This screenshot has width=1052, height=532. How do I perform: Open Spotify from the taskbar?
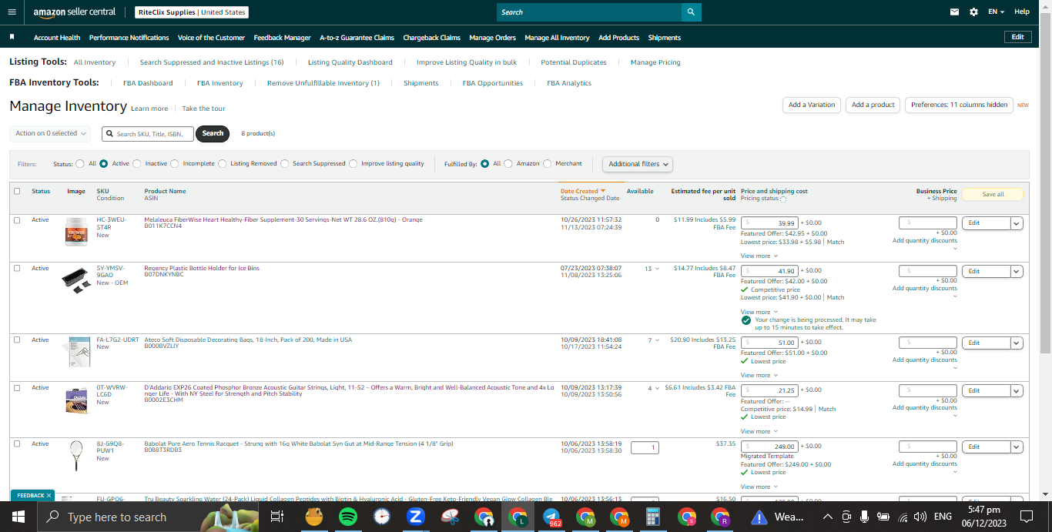click(x=348, y=517)
